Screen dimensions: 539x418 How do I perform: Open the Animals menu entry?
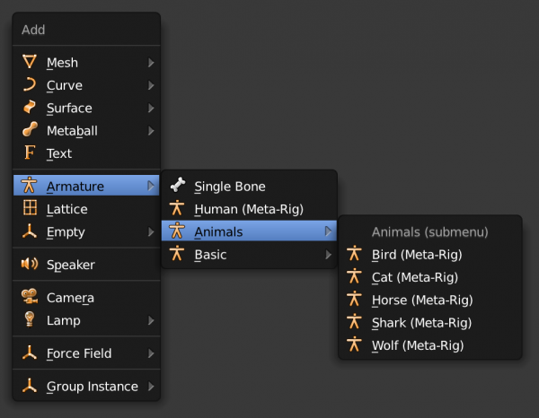click(x=249, y=231)
